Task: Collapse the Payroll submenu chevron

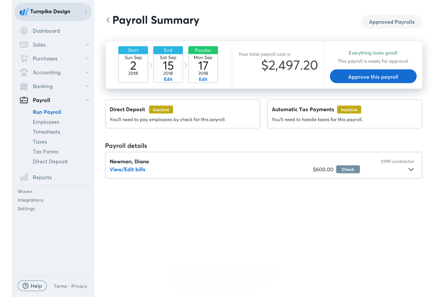Action: [x=87, y=100]
